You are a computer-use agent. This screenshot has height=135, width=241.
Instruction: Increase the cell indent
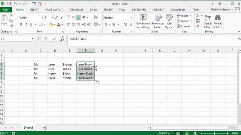pos(89,24)
